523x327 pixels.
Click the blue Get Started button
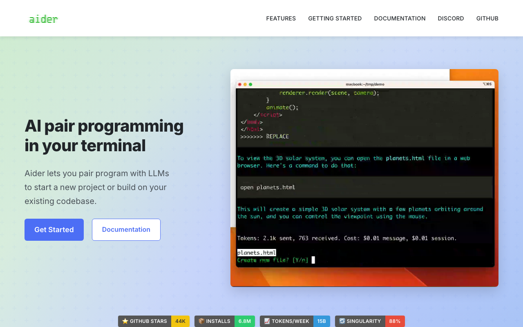tap(54, 230)
